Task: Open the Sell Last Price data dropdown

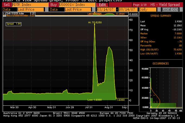Action: click(31, 9)
